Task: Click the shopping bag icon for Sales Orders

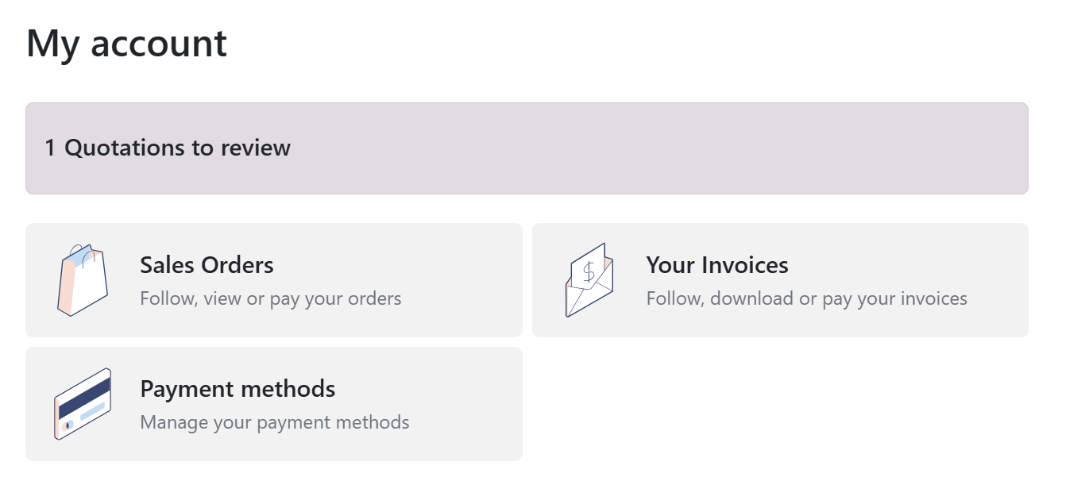Action: pyautogui.click(x=83, y=280)
